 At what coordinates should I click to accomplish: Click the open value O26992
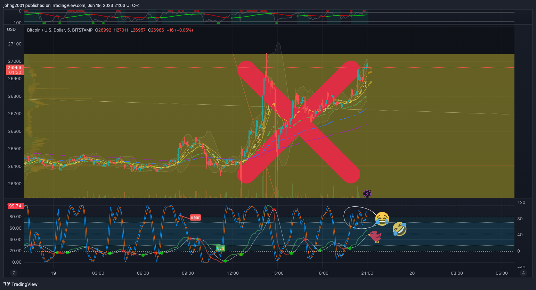[103, 30]
